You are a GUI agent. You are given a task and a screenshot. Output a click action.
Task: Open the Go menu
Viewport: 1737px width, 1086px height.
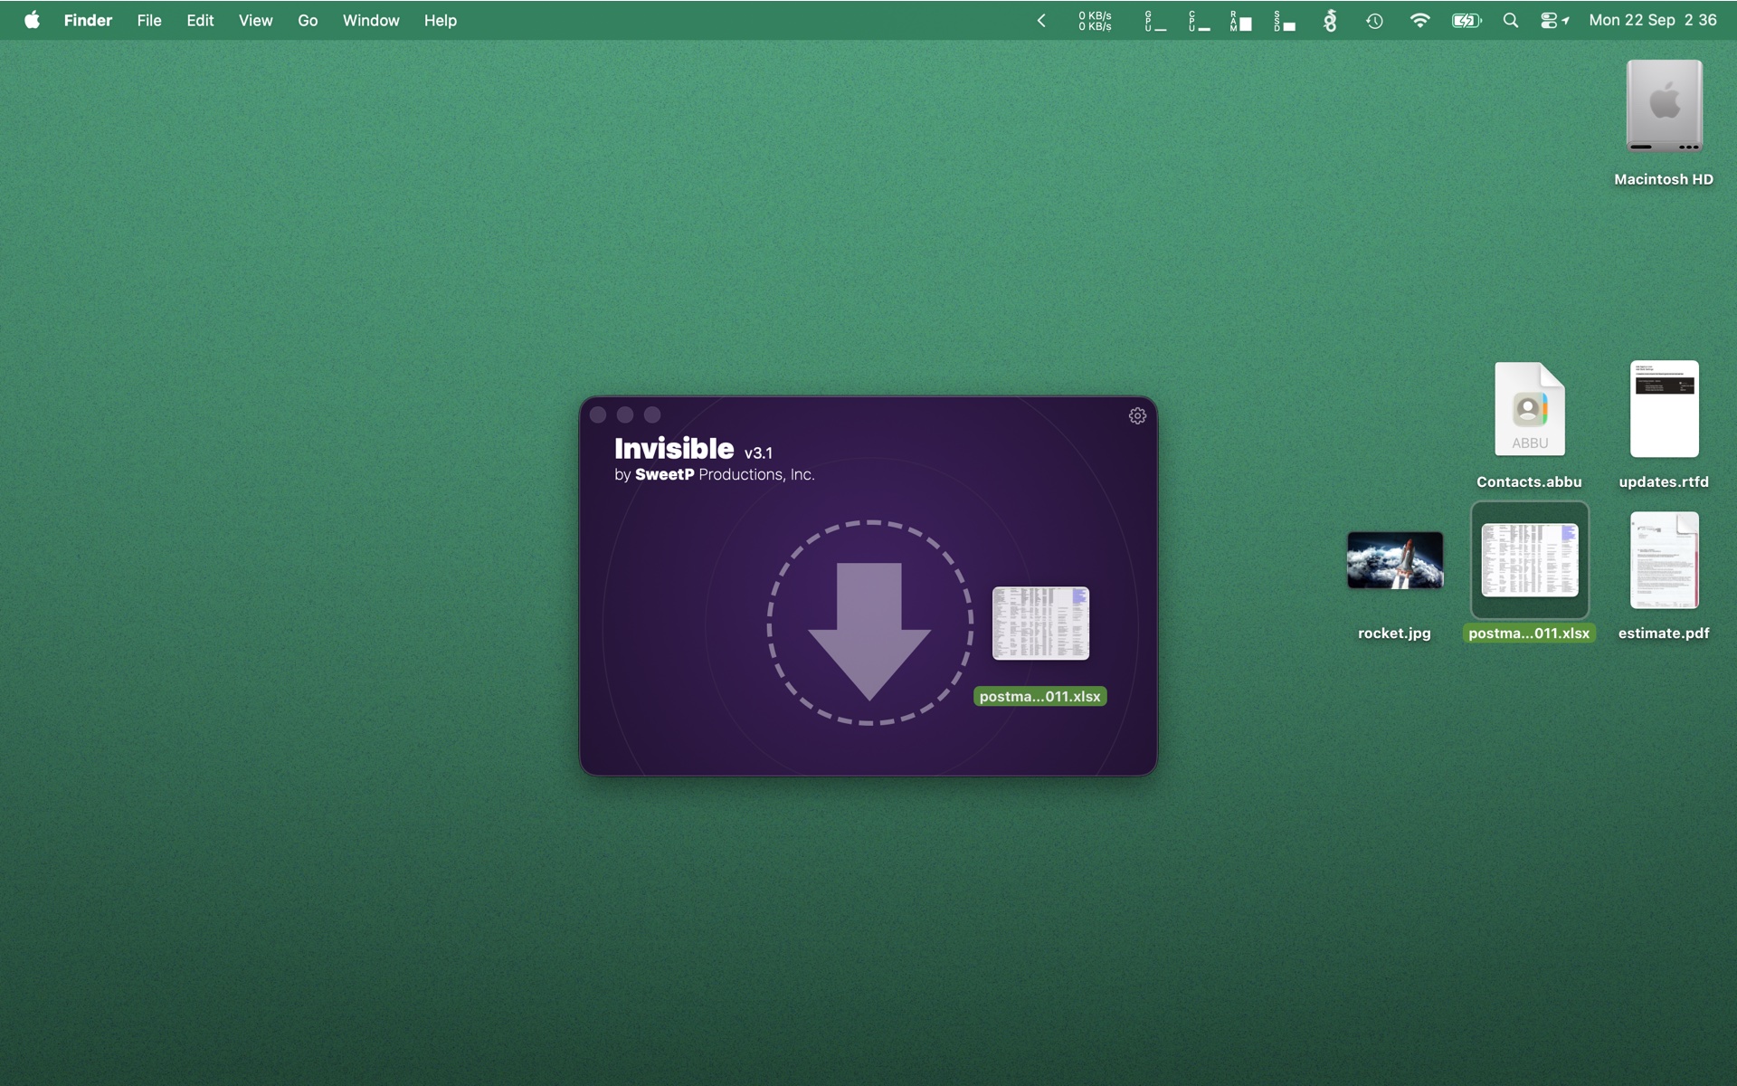[x=308, y=20]
